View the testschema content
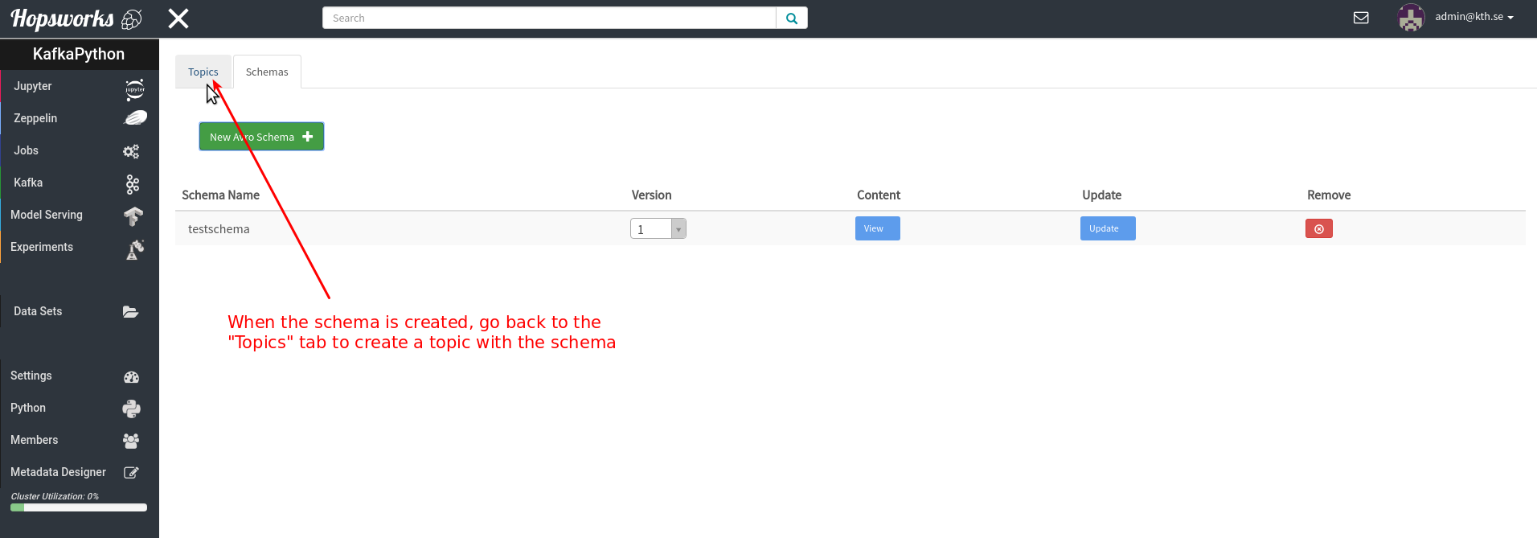1537x538 pixels. 877,228
